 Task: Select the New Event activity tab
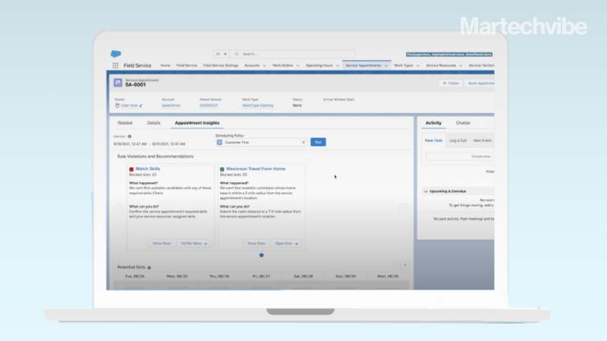[483, 140]
